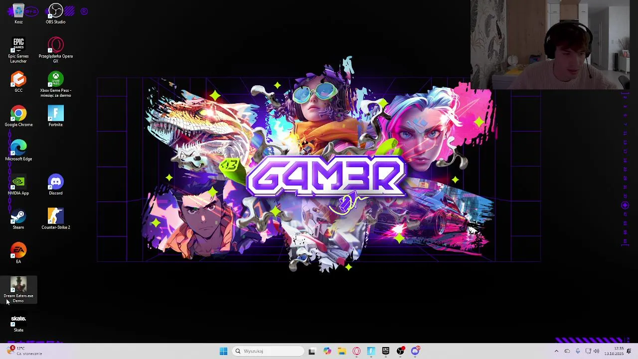This screenshot has width=638, height=359.
Task: Open Copilot from the taskbar
Action: click(x=327, y=351)
